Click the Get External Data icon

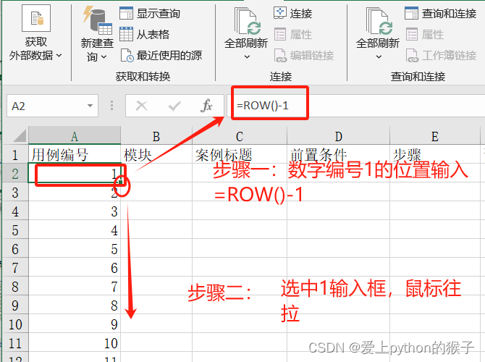coord(36,18)
